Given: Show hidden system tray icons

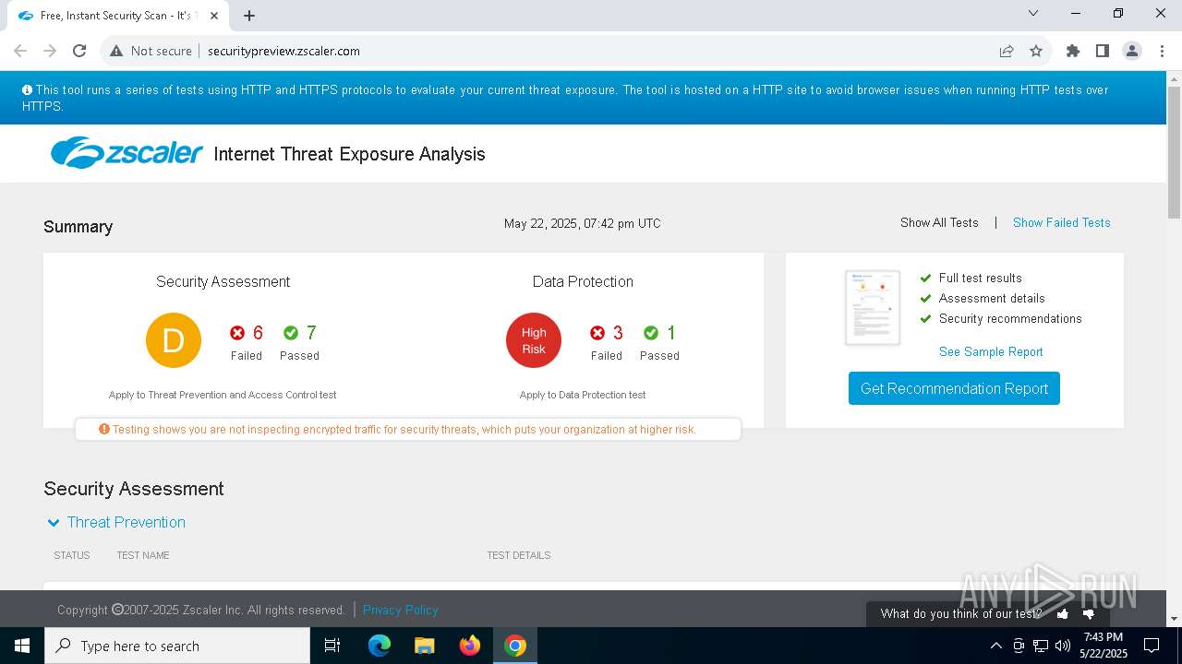Looking at the screenshot, I should 995,646.
